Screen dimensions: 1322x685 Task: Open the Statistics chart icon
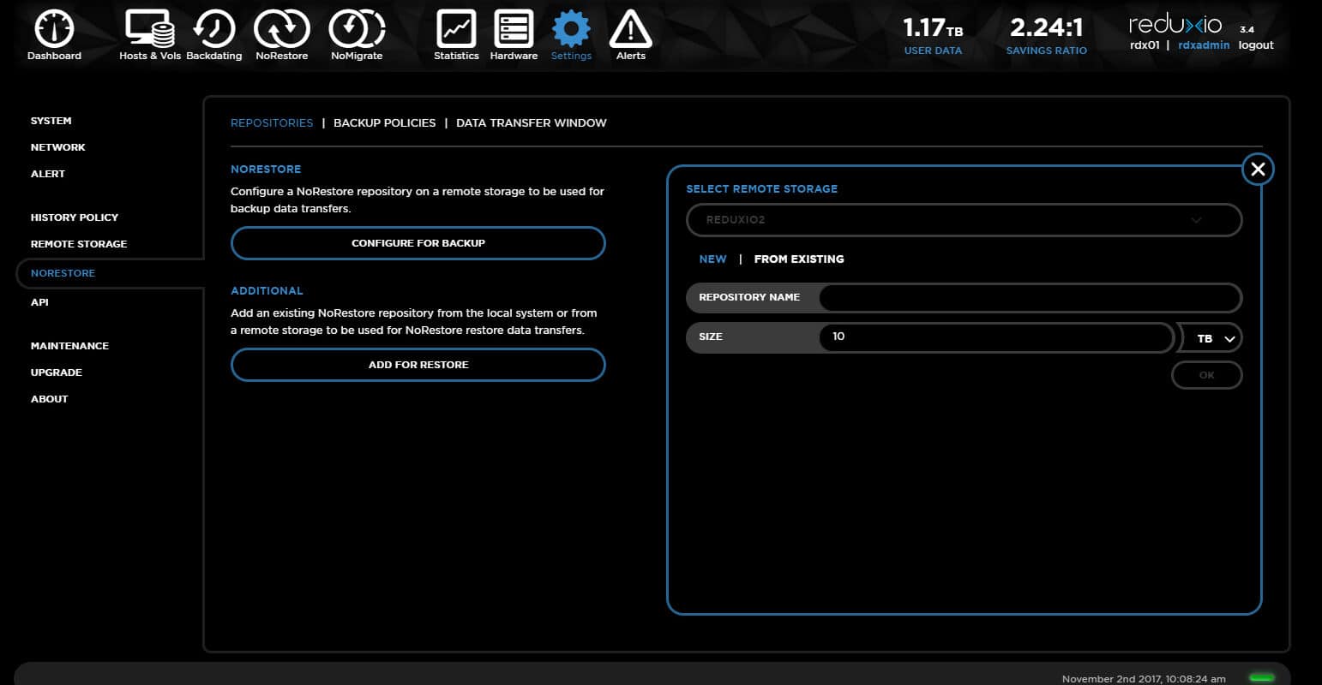pos(456,28)
